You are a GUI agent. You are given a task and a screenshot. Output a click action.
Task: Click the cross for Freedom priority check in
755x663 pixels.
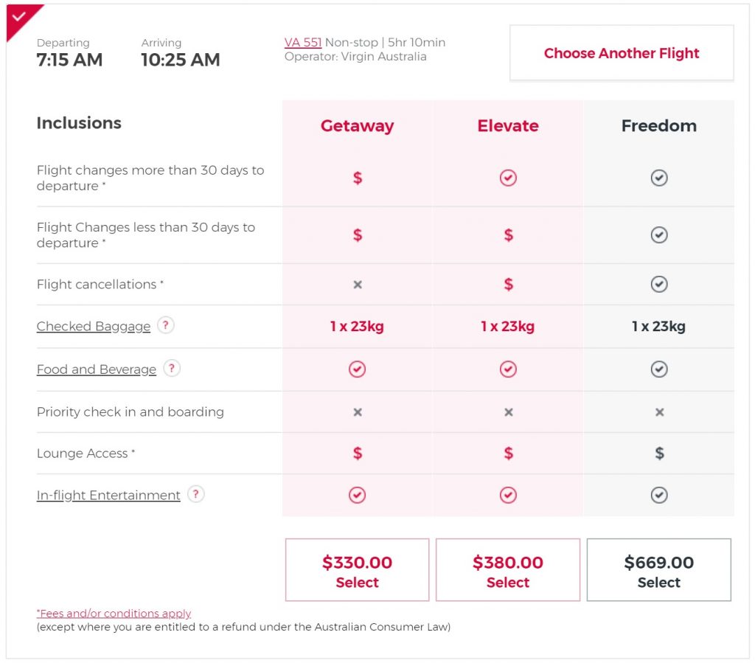pyautogui.click(x=658, y=412)
